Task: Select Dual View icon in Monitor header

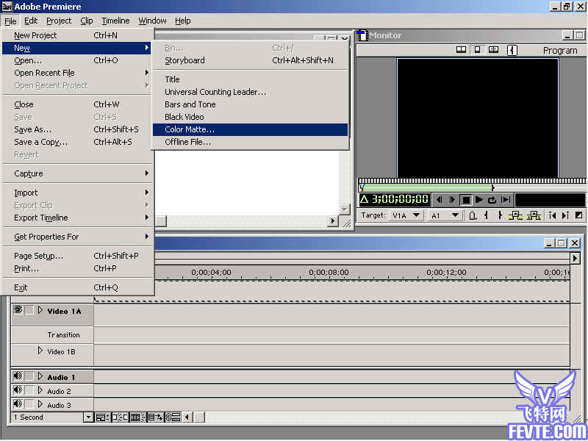Action: tap(461, 49)
